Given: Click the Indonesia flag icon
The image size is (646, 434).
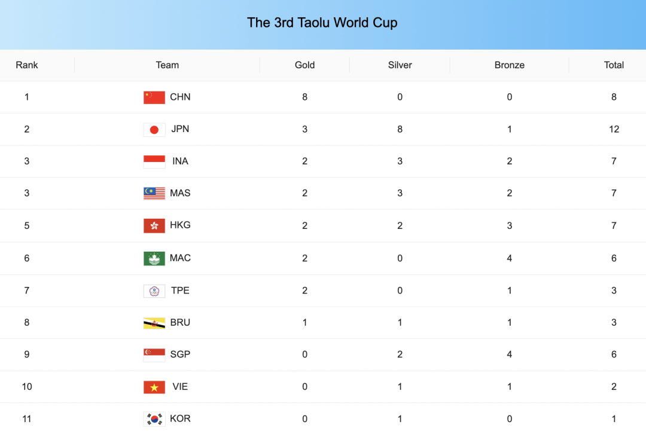Looking at the screenshot, I should (x=154, y=161).
